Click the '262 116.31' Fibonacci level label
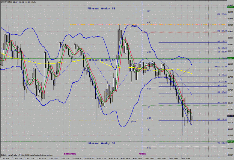The image size is (234, 160). click(x=222, y=119)
